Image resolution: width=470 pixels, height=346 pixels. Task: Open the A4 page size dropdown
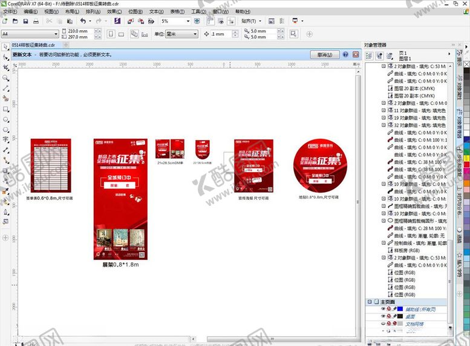[56, 35]
